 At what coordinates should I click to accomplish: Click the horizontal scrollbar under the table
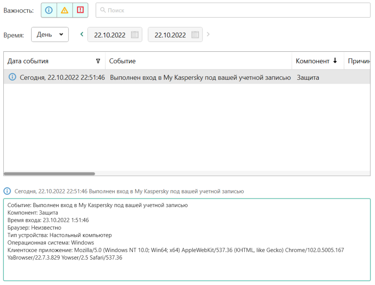click(x=49, y=174)
